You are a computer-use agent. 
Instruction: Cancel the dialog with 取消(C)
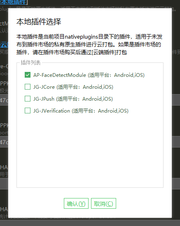(x=103, y=203)
